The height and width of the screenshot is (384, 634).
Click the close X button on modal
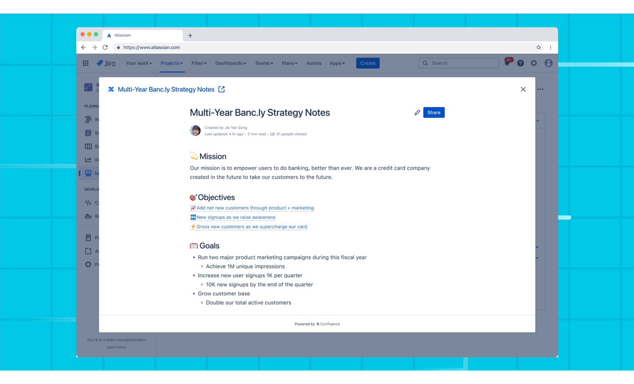tap(523, 89)
